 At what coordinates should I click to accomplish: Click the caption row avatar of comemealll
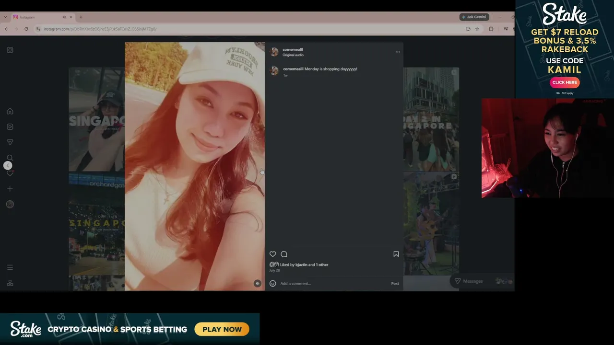point(274,71)
